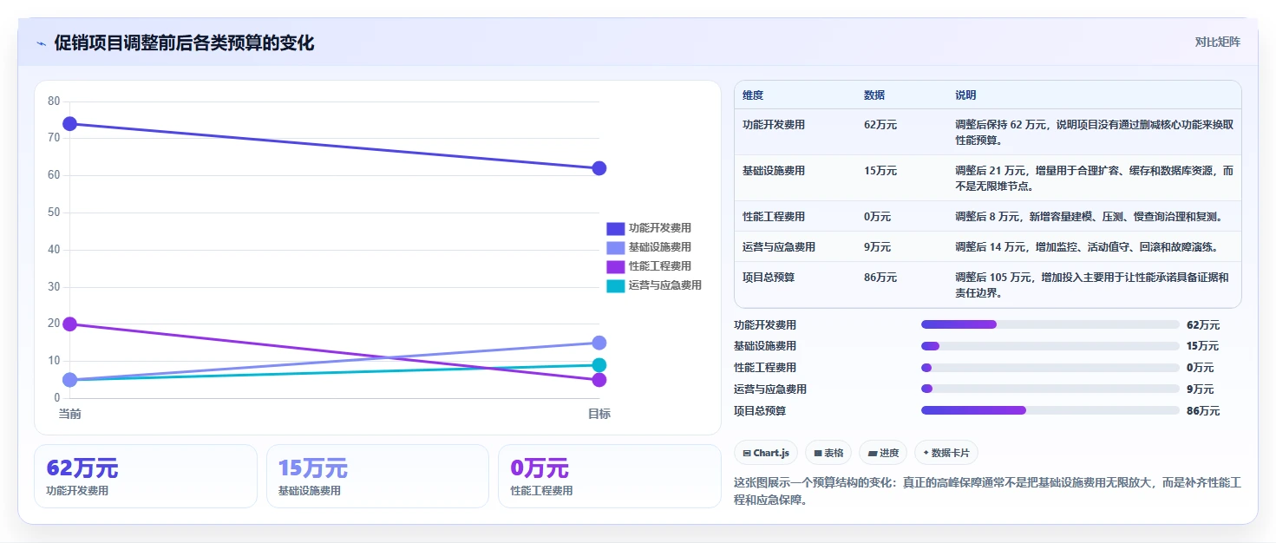The width and height of the screenshot is (1276, 543).
Task: Select the Chart.js tag chip
Action: (x=766, y=453)
